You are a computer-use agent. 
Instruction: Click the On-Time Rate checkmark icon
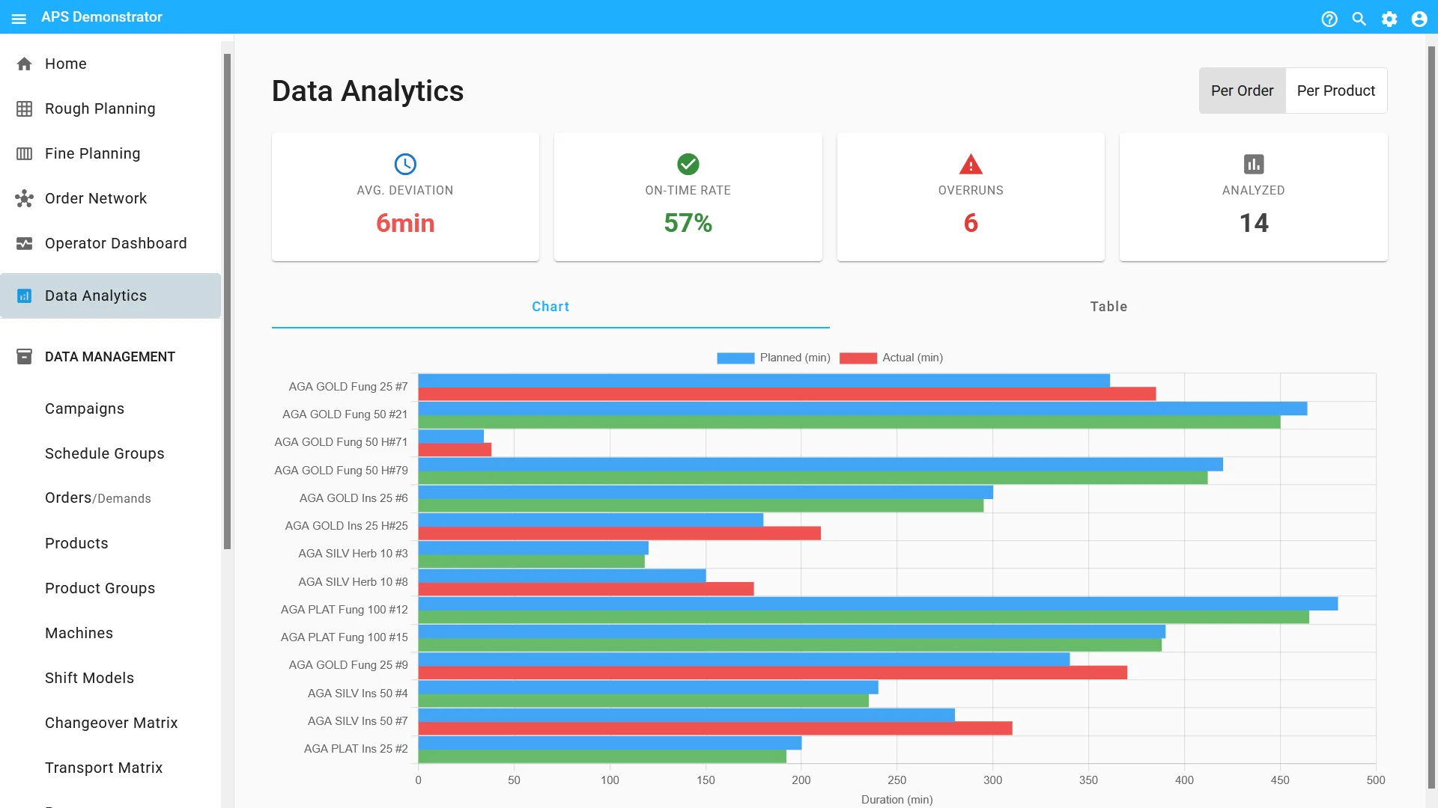(688, 164)
